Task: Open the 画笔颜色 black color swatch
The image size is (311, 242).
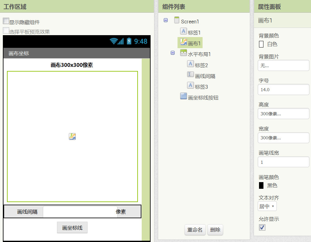Action: (261, 186)
